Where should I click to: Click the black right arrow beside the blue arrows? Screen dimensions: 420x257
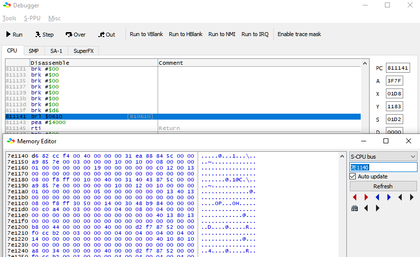(x=412, y=198)
